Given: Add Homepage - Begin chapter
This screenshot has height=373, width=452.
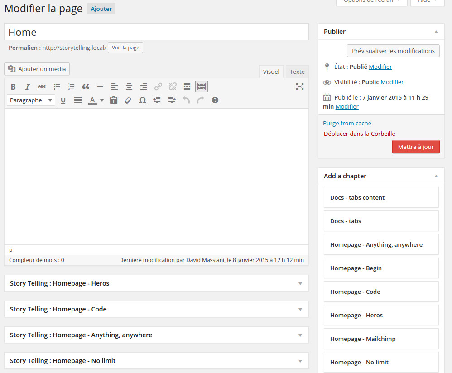Looking at the screenshot, I should point(381,268).
